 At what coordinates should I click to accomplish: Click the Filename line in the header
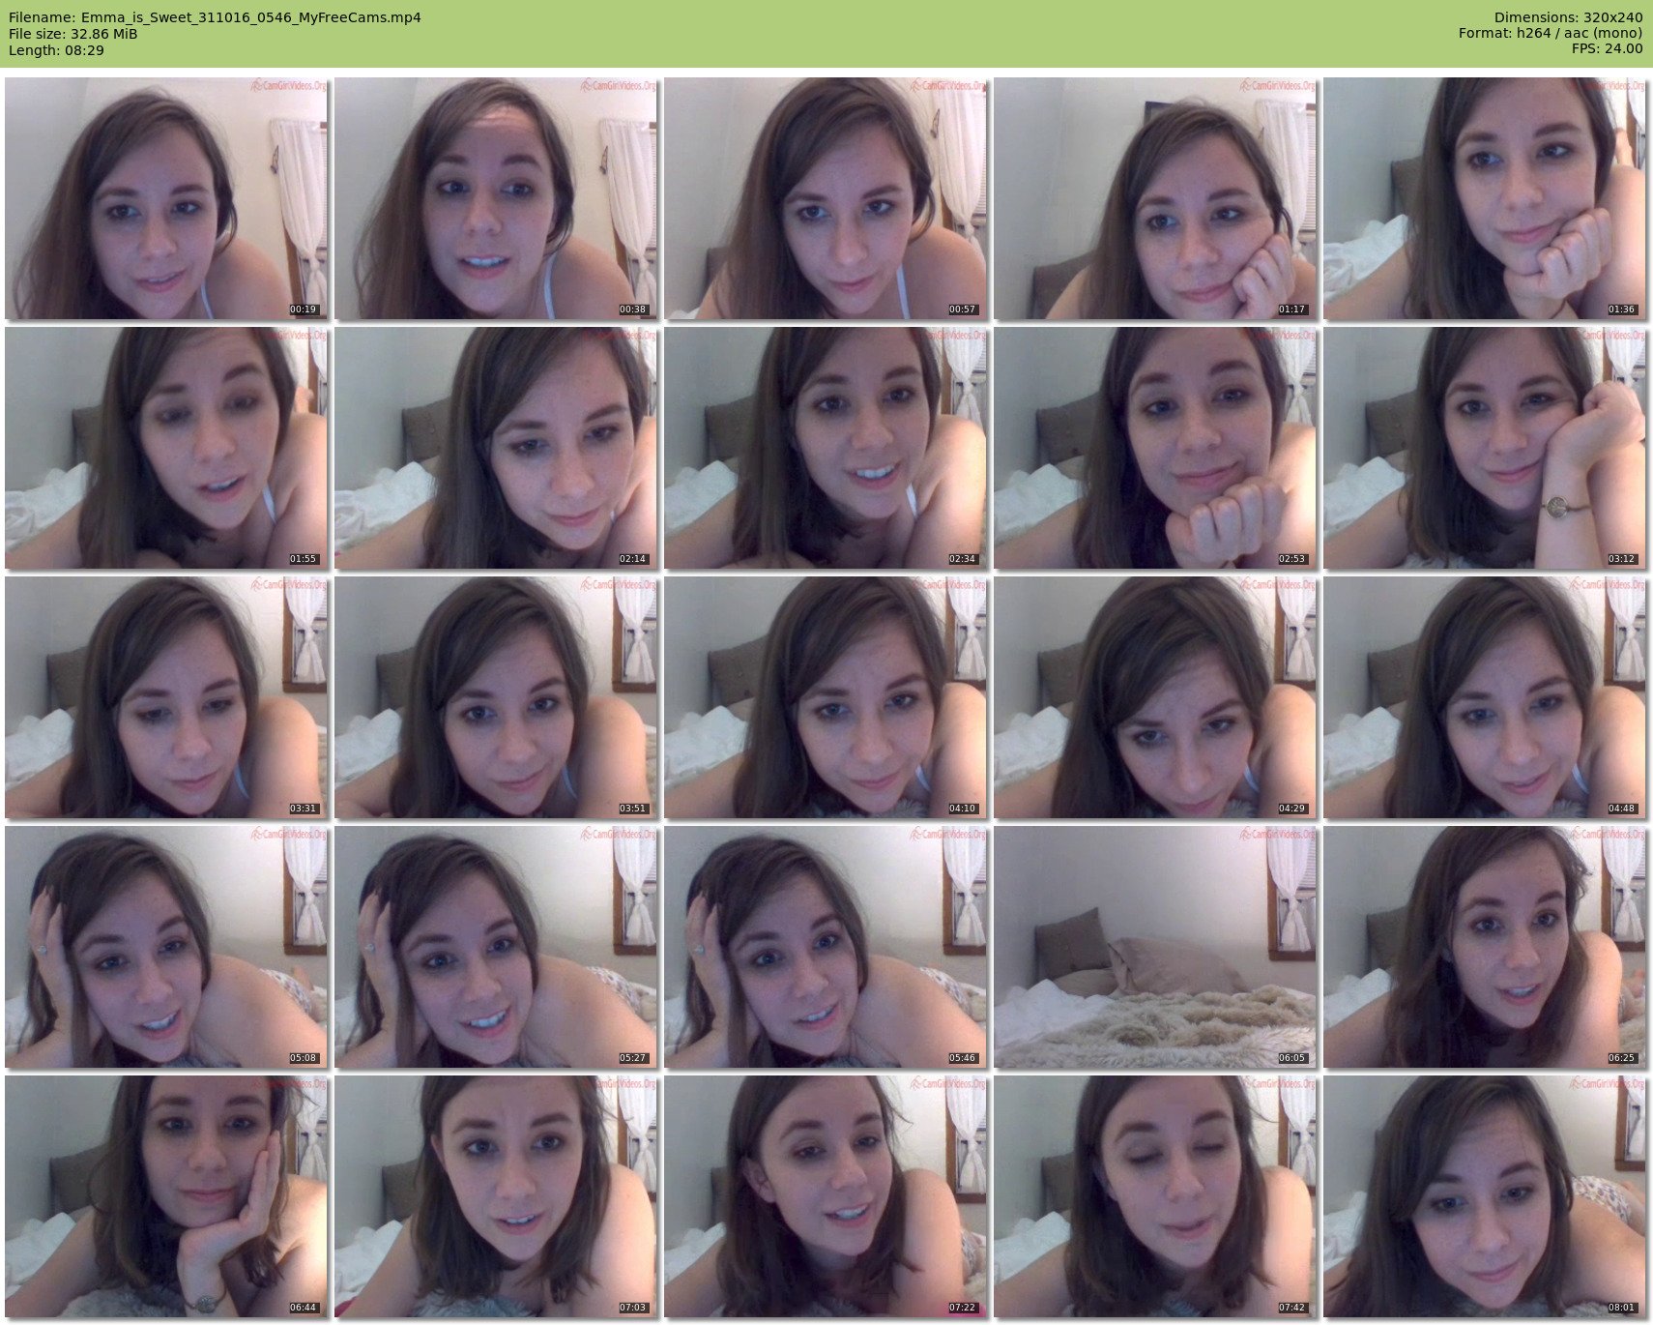click(x=215, y=17)
